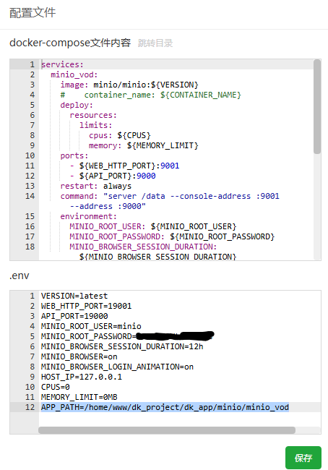Click the 'VERSION=latest' env line
The height and width of the screenshot is (470, 328).
[x=74, y=296]
